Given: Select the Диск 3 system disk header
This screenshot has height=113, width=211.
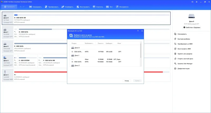Looking at the screenshot, I should [8, 61].
